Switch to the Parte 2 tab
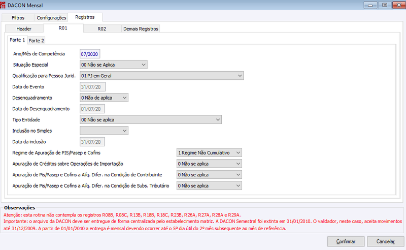 coord(36,41)
